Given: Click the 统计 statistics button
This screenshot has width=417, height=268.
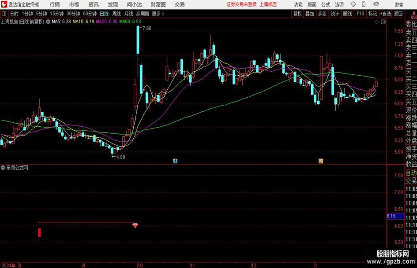Looking at the screenshot, I should click(334, 14).
